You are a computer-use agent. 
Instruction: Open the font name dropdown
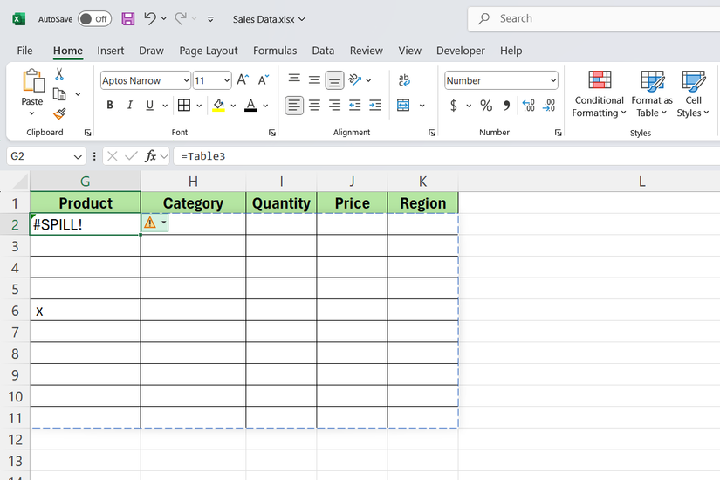(186, 80)
